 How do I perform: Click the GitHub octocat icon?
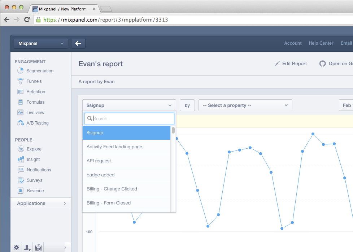click(323, 64)
